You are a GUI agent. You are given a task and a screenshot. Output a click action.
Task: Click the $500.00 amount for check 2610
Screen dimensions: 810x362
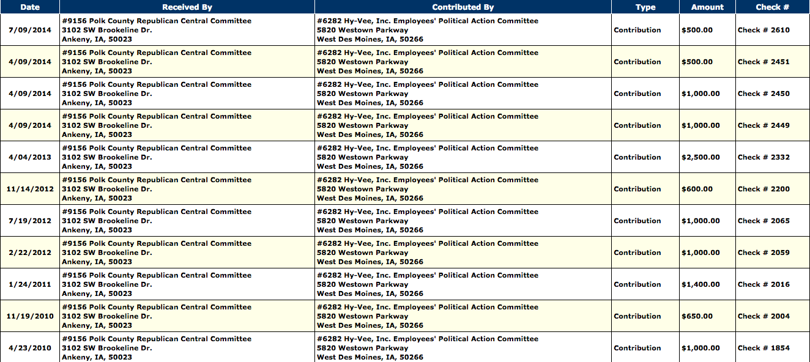click(697, 30)
